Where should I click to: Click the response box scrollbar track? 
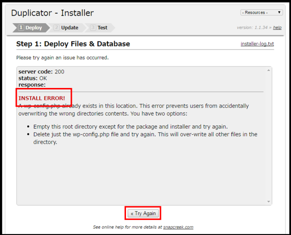(269, 136)
